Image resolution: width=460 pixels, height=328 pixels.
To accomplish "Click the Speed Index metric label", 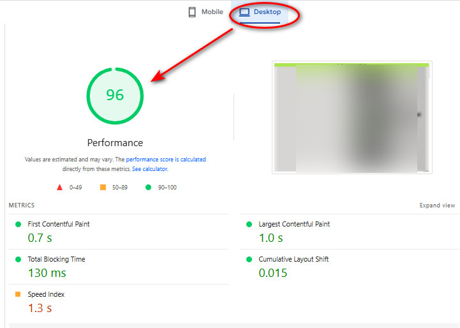I will tap(46, 294).
